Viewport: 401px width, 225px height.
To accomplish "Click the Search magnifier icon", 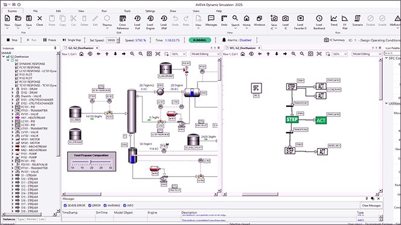I will pyautogui.click(x=236, y=18).
